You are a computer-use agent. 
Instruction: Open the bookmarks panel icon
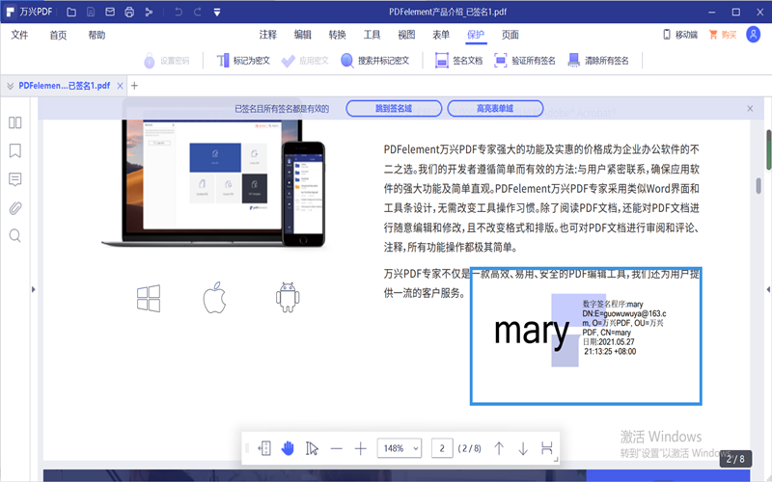(x=15, y=151)
